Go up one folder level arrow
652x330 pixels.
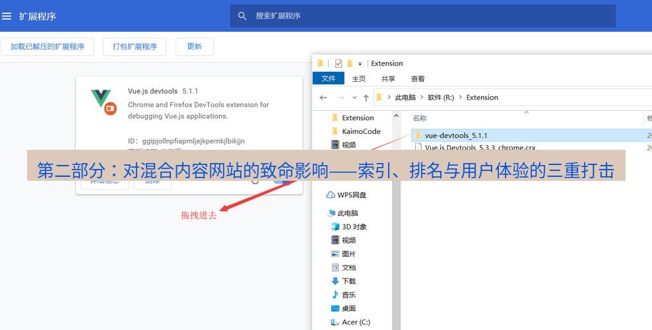click(366, 98)
